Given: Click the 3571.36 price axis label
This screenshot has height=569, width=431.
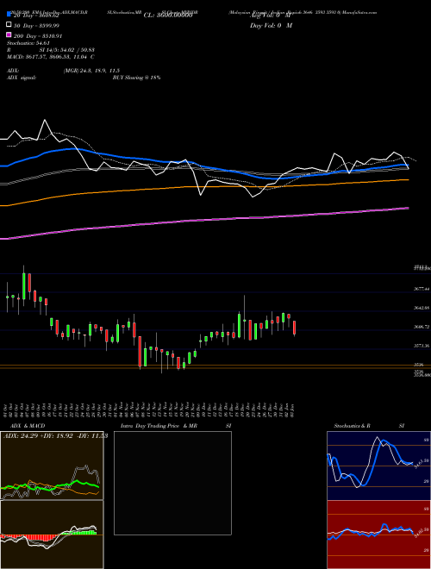Looking at the screenshot, I should coord(422,346).
